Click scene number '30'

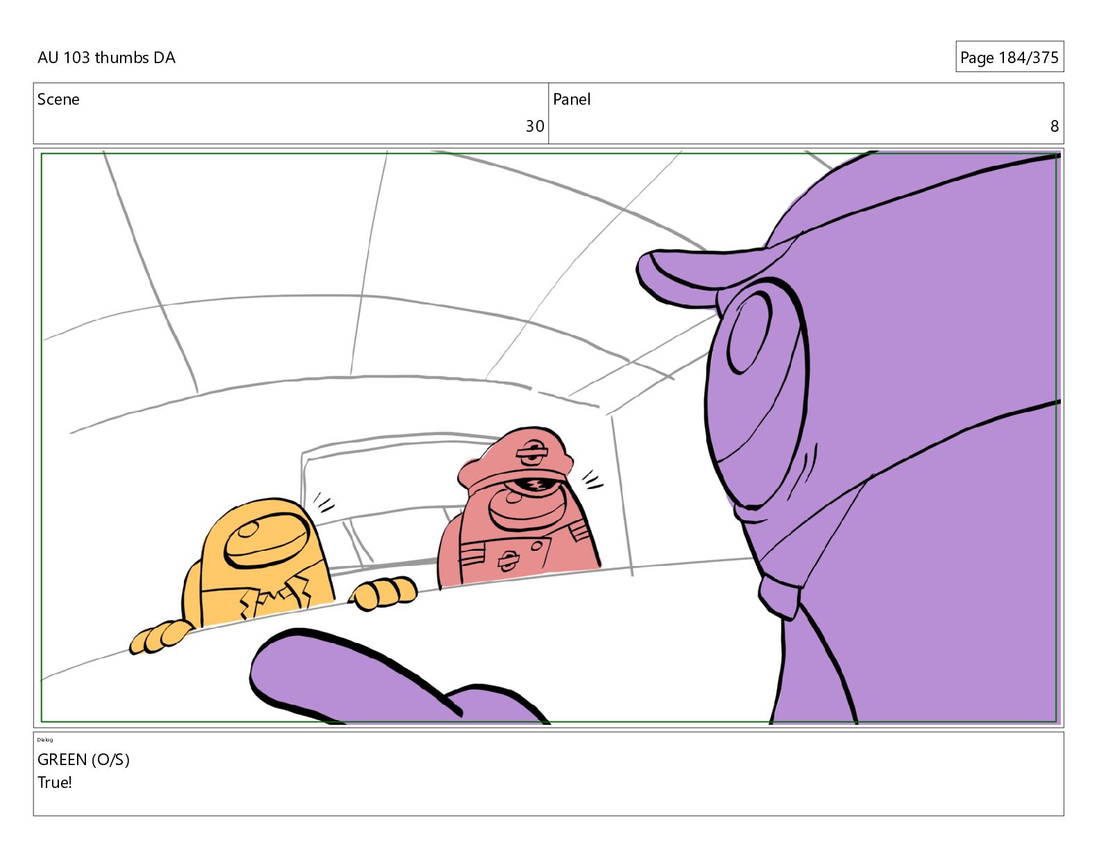534,126
